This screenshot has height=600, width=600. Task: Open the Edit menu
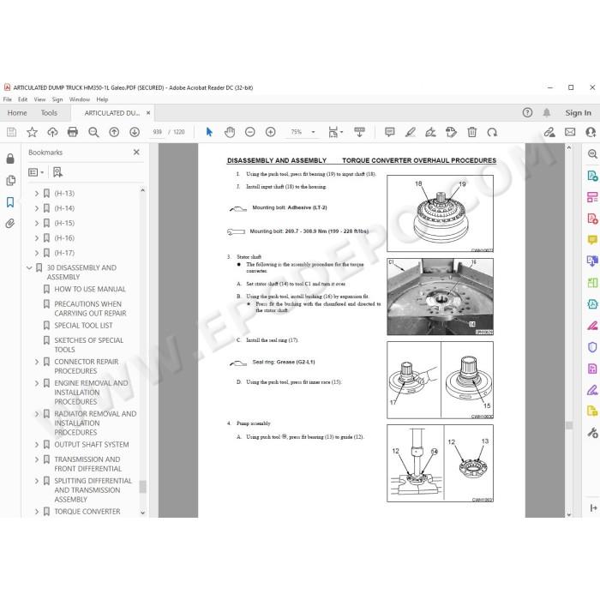coord(22,99)
